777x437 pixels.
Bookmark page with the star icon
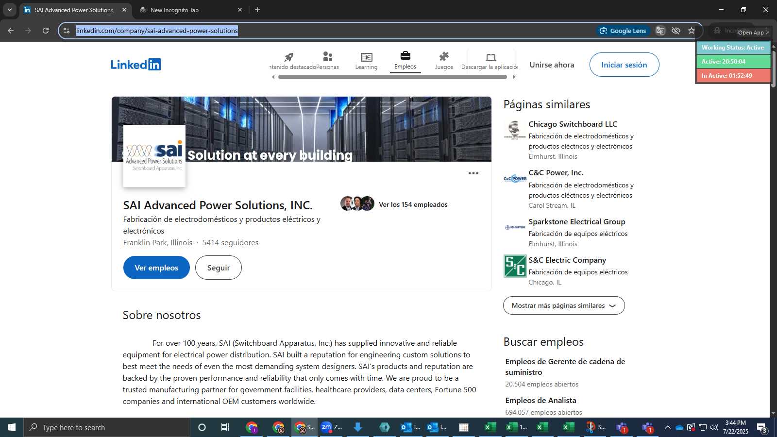tap(691, 31)
